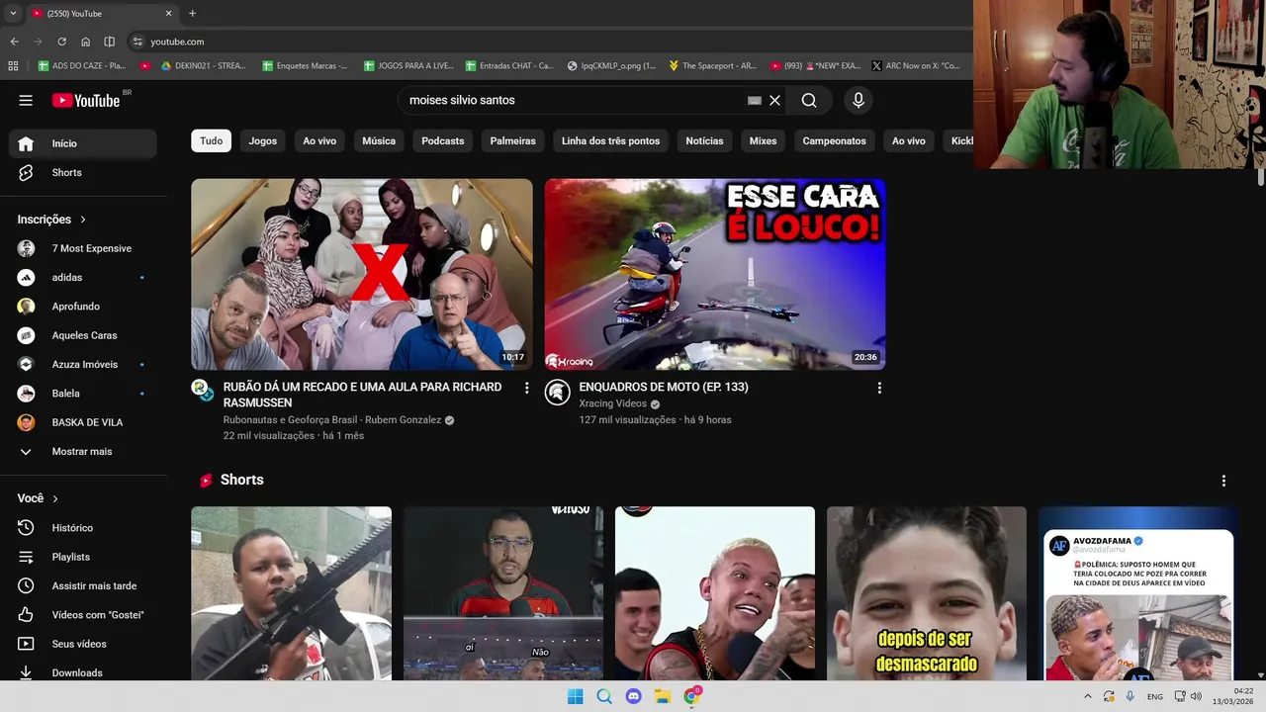This screenshot has width=1266, height=712.
Task: Open Playlists in the sidebar
Action: pyautogui.click(x=83, y=557)
